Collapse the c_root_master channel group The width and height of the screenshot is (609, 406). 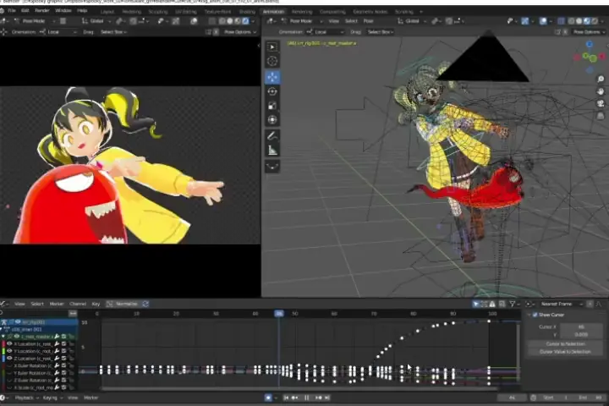coord(3,337)
